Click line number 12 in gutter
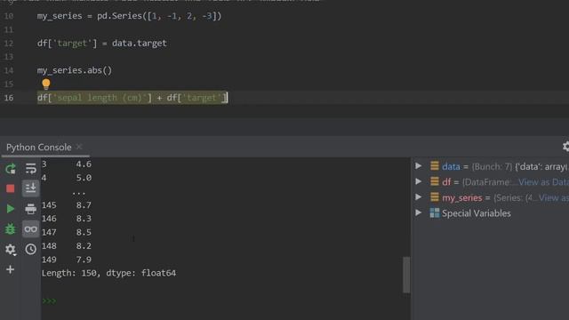Image resolution: width=569 pixels, height=320 pixels. tap(9, 44)
